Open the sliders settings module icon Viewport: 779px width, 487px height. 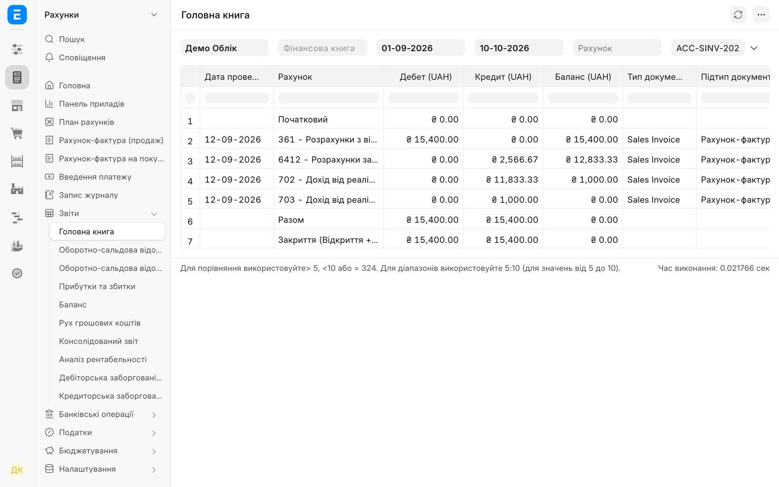point(17,49)
